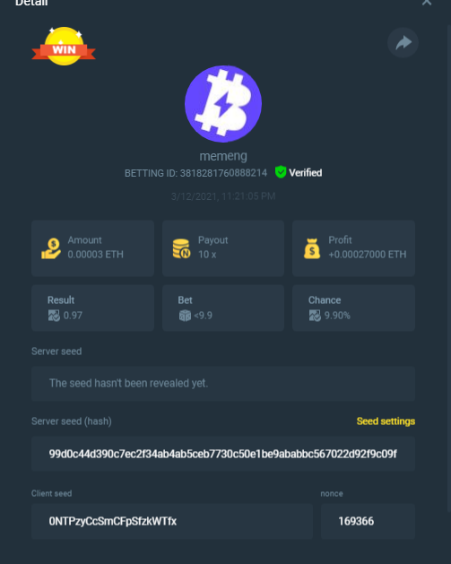Select the server seed hash field
This screenshot has height=564, width=451.
click(x=223, y=454)
